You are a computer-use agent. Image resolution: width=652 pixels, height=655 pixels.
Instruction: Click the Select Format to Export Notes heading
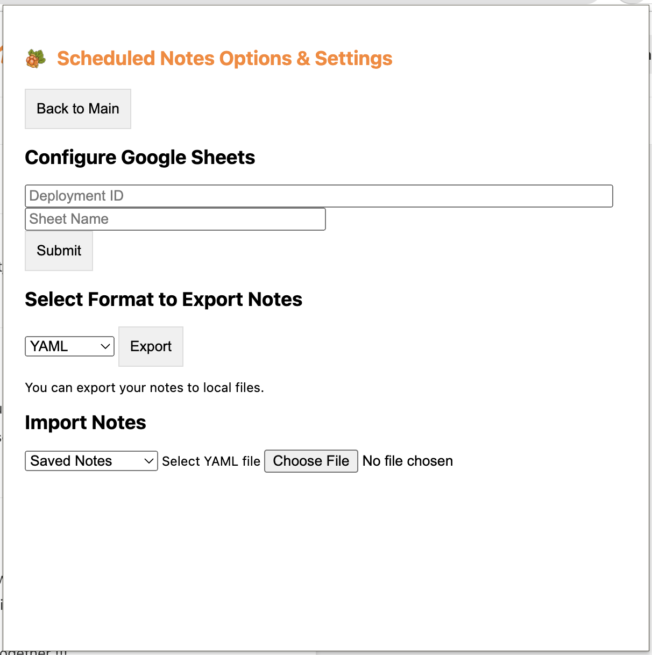(163, 300)
